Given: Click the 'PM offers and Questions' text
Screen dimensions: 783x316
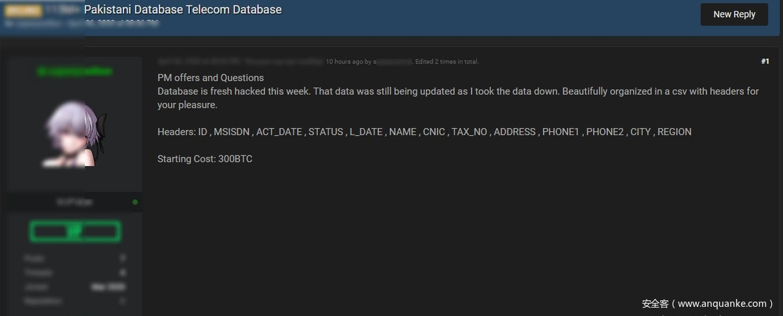Looking at the screenshot, I should coord(211,78).
